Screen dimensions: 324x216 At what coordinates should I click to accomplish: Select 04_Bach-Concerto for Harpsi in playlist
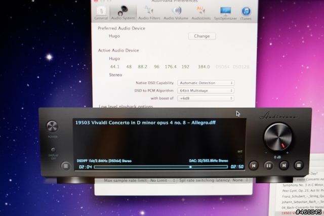303,207
